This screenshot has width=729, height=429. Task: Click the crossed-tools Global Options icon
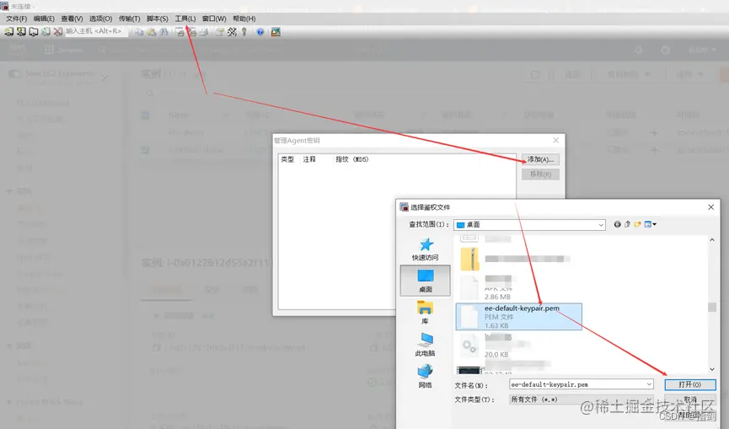pyautogui.click(x=232, y=31)
